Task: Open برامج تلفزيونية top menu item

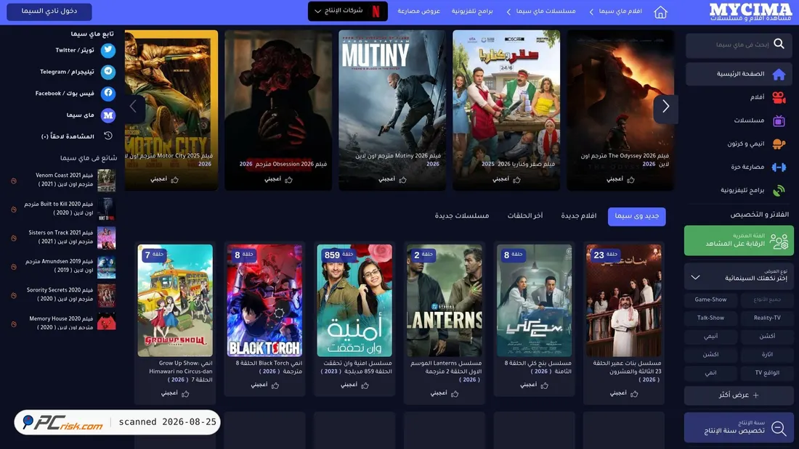Action: point(472,11)
